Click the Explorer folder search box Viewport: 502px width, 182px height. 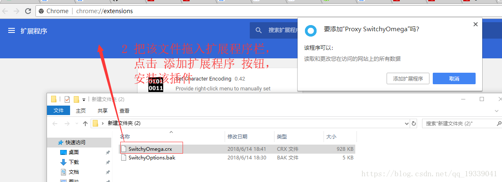(x=461, y=123)
